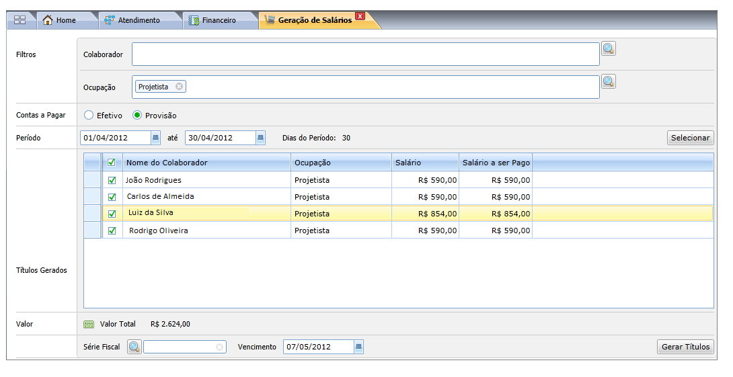Screen dimensions: 733x377
Task: Sort by Ocupação column header
Action: (341, 163)
